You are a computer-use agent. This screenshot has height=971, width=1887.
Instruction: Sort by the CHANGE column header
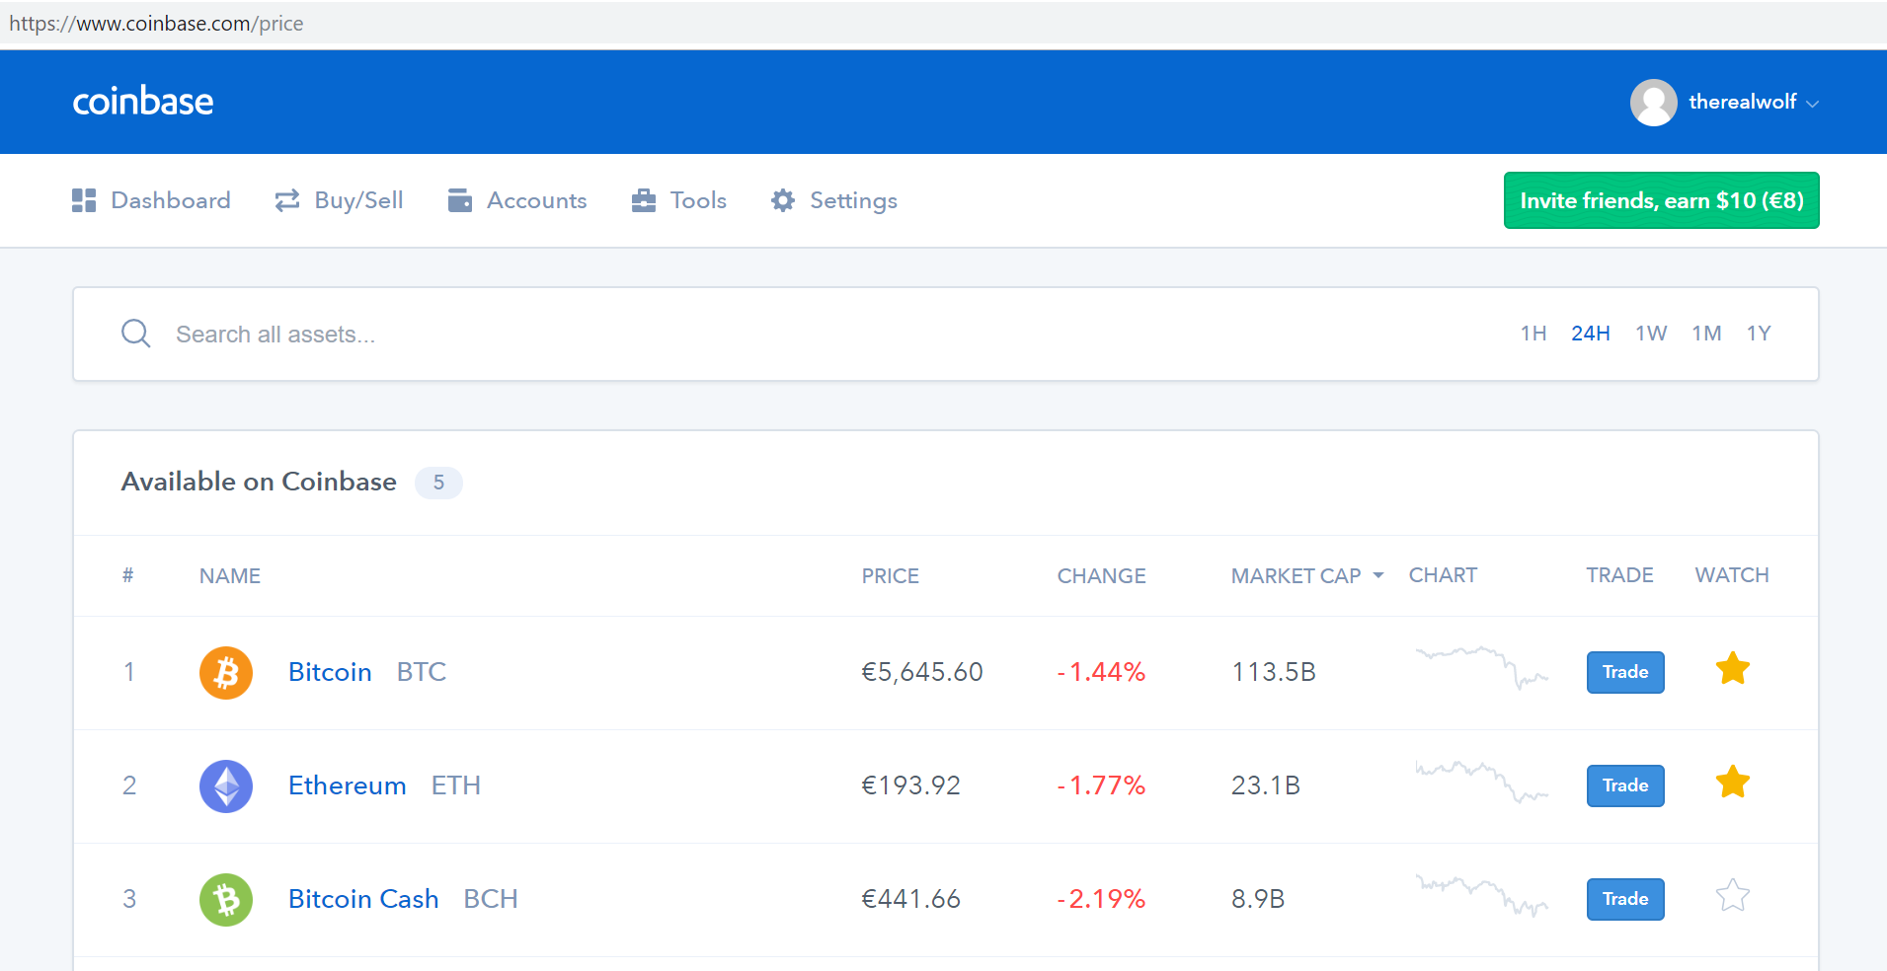click(1102, 576)
